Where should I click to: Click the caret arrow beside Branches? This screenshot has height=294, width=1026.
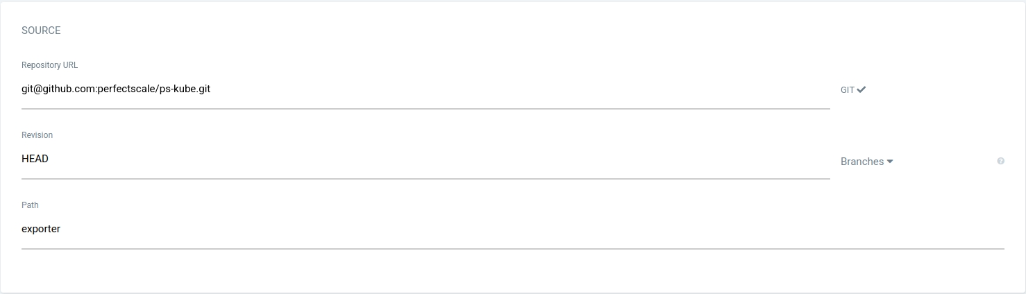point(890,162)
